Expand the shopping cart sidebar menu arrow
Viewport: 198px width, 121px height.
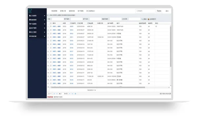[45, 24]
